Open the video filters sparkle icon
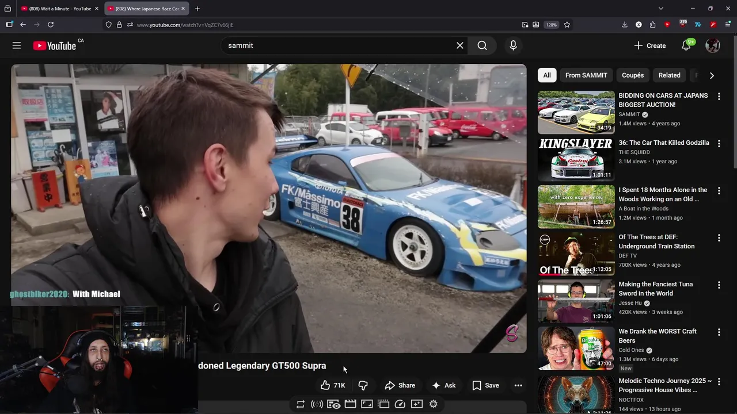 [417, 404]
